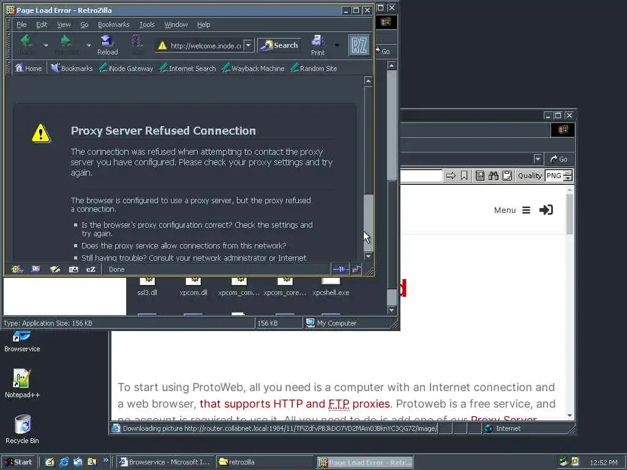This screenshot has width=627, height=470.
Task: Click the clipboard icon in the Browservice control bar
Action: (507, 176)
